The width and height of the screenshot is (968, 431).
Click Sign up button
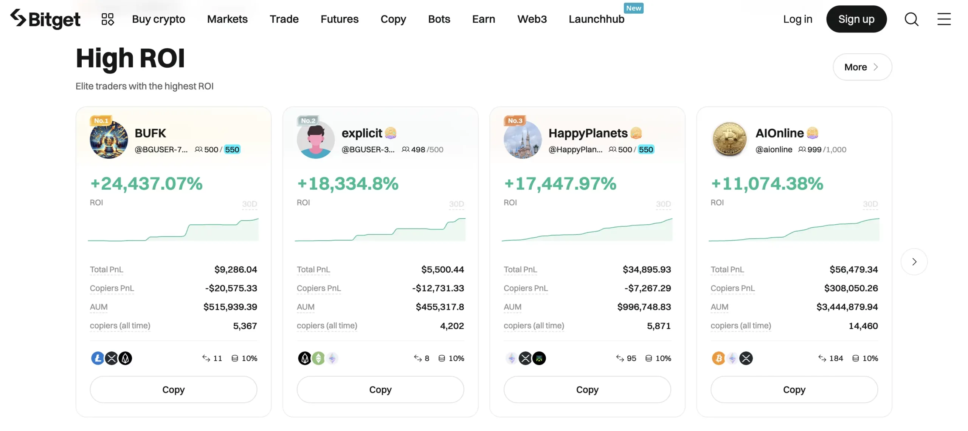click(856, 19)
